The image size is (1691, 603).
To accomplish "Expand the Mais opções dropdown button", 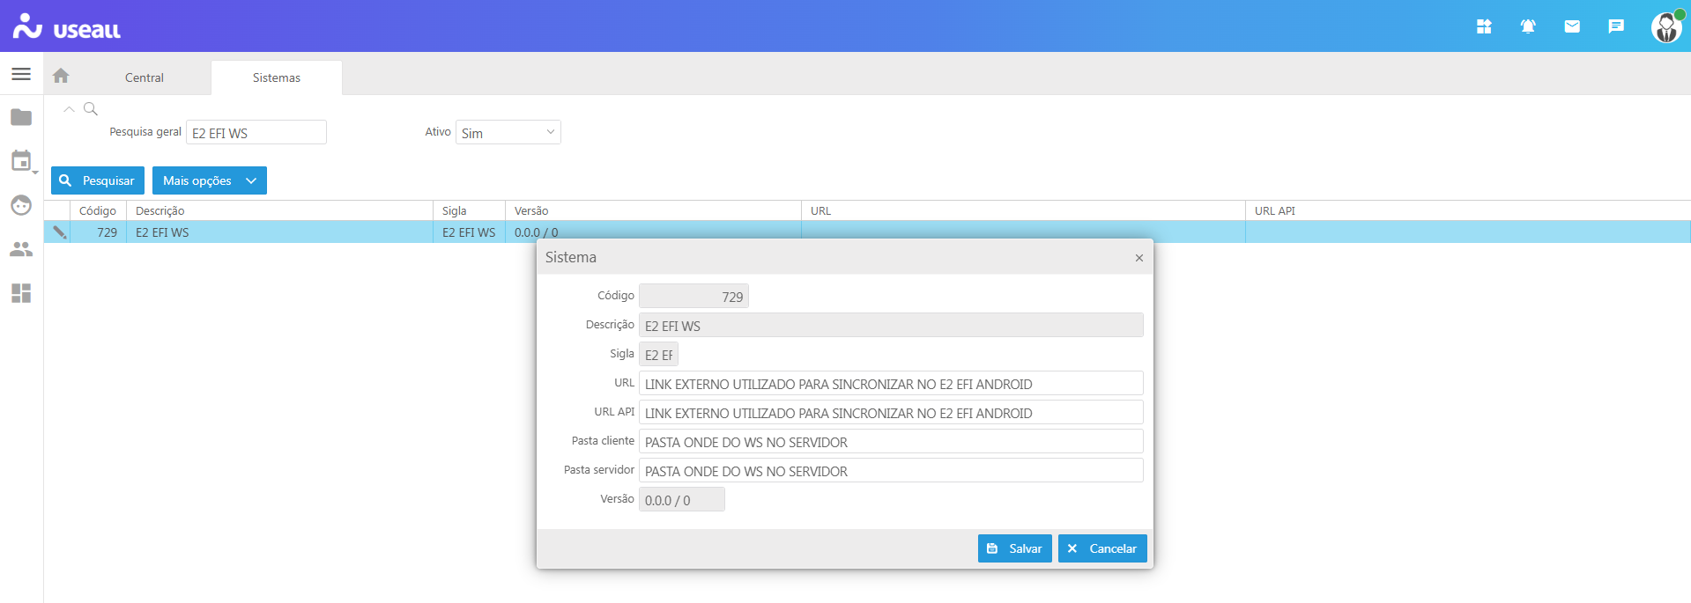I will (x=209, y=180).
